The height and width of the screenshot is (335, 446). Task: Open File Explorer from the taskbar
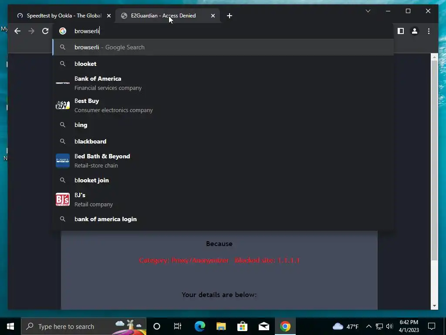click(221, 326)
